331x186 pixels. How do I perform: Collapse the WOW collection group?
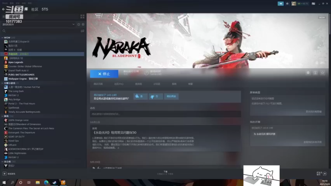pos(2,38)
